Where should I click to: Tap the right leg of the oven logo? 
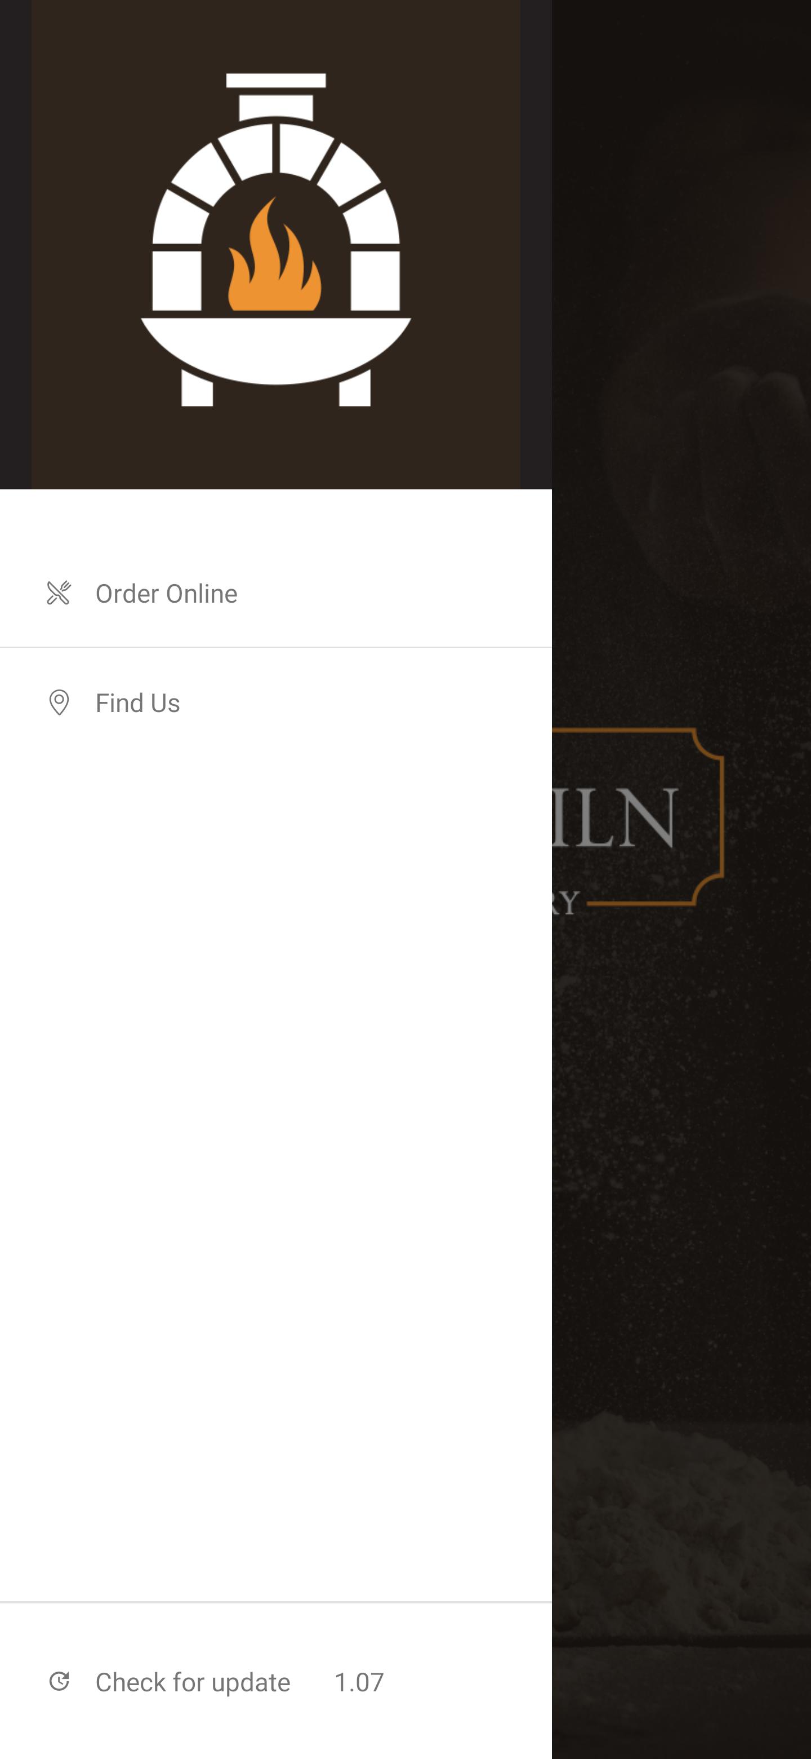pyautogui.click(x=355, y=389)
